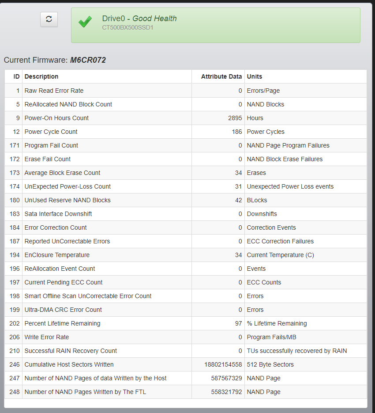Click the 558321792 value
The image size is (375, 413).
click(227, 392)
